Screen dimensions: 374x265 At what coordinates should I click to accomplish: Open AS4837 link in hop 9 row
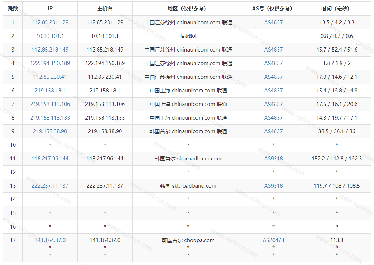[x=274, y=131]
